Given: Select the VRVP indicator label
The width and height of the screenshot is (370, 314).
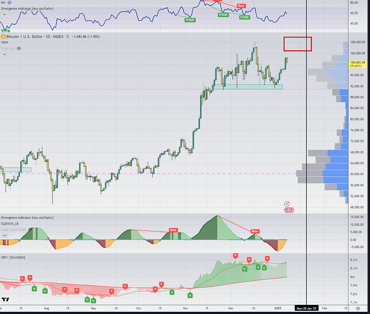Looking at the screenshot, I should pyautogui.click(x=4, y=42).
